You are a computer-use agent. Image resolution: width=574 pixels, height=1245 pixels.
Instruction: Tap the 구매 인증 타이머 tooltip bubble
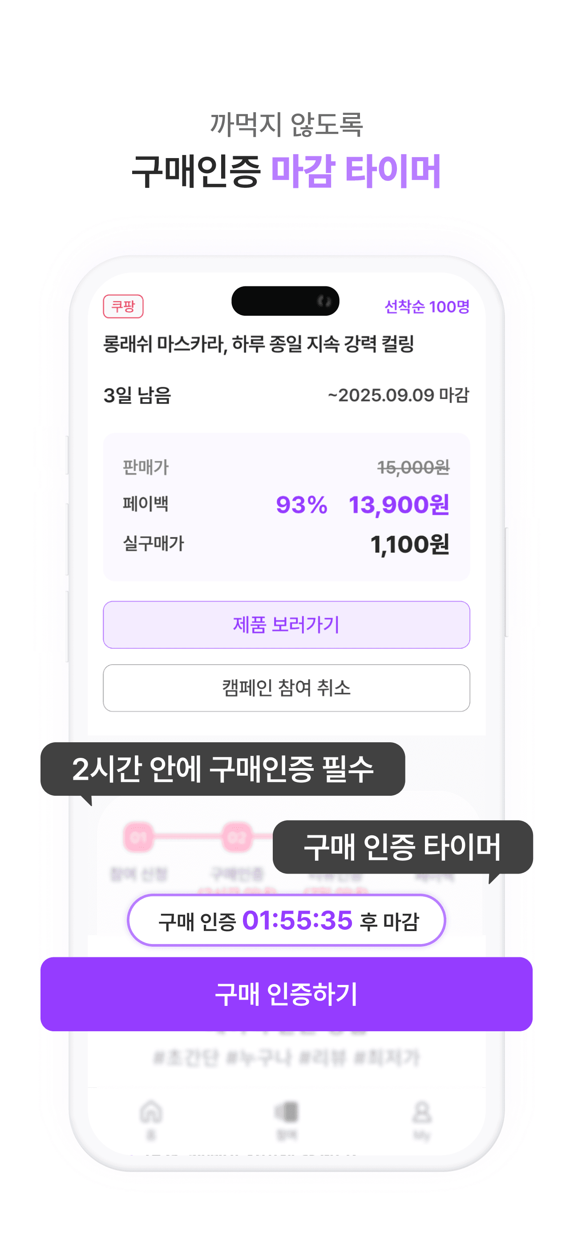pyautogui.click(x=403, y=847)
